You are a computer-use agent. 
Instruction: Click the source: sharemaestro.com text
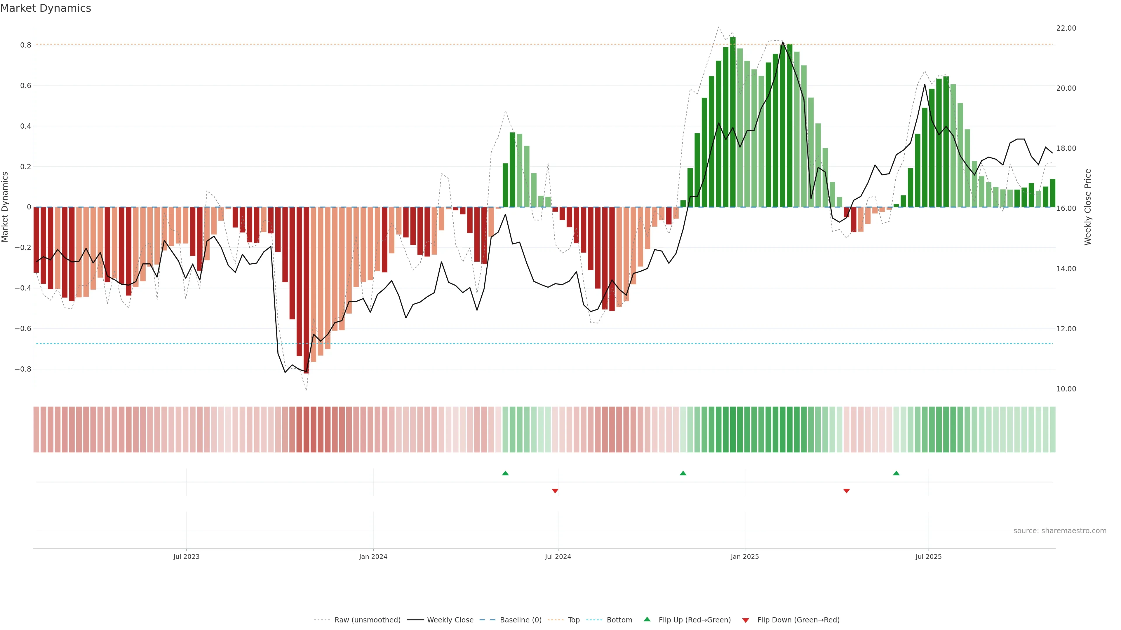tap(1060, 531)
